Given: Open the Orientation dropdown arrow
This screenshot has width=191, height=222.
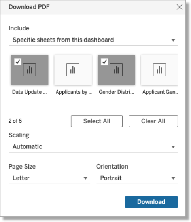Looking at the screenshot, I should coord(173,178).
